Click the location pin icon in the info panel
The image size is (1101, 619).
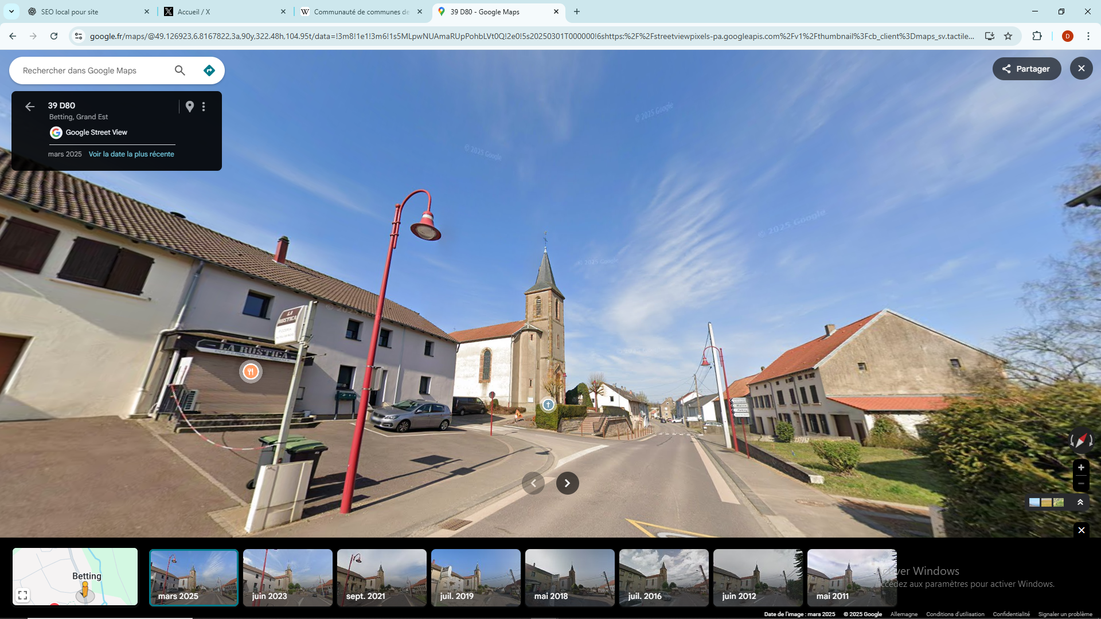pos(190,107)
